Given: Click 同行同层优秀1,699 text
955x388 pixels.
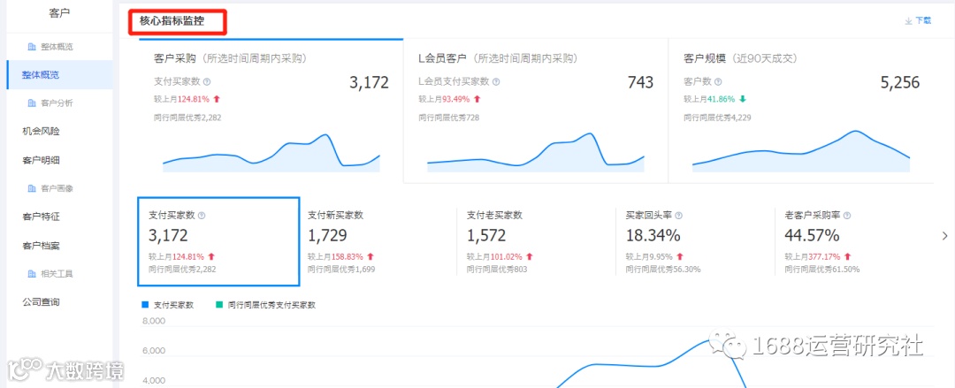Looking at the screenshot, I should [341, 269].
